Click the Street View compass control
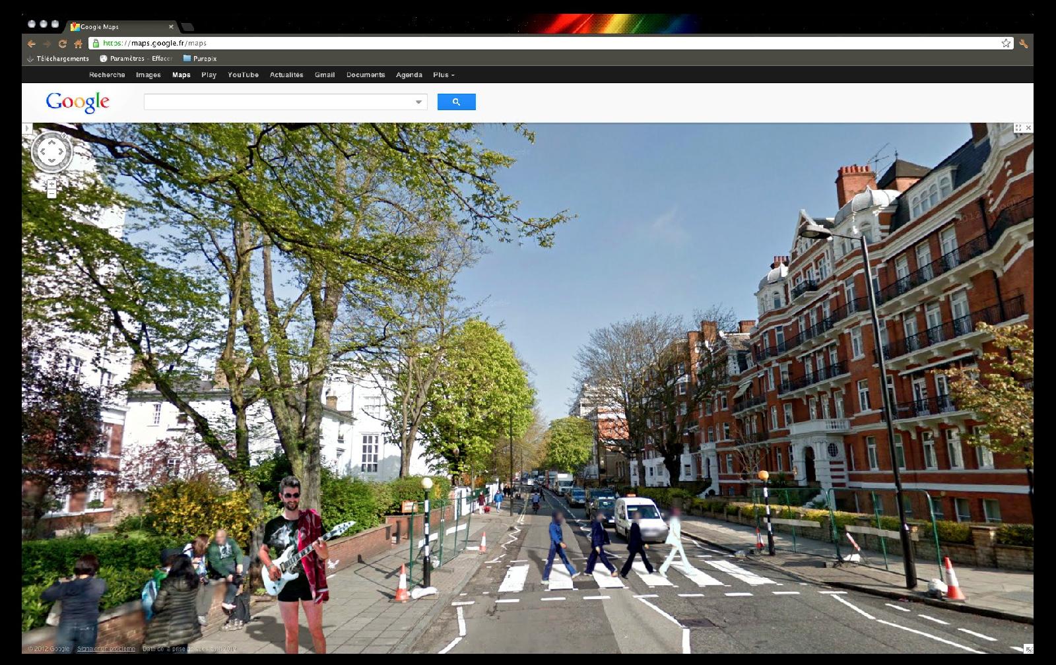This screenshot has width=1056, height=665. point(51,152)
